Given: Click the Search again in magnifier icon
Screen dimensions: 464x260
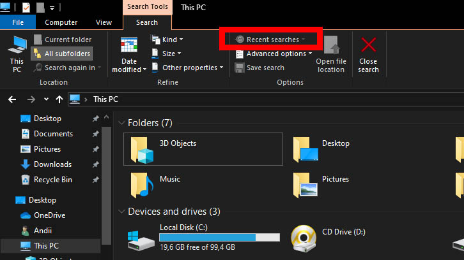Looking at the screenshot, I should pyautogui.click(x=38, y=68).
